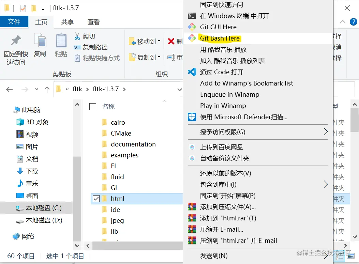Switch to the 查看 ribbon tab
This screenshot has width=359, height=264.
click(93, 21)
